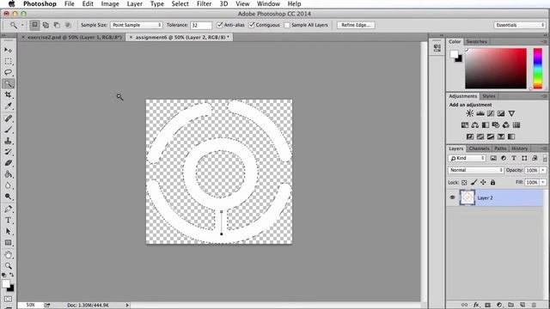Viewport: 550px width, 309px height.
Task: Switch to the Swatches tab
Action: [x=476, y=42]
